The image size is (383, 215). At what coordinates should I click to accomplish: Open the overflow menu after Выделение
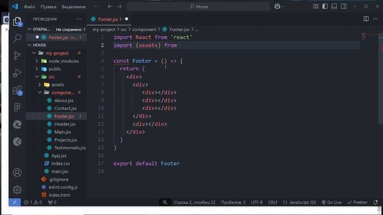tap(96, 7)
